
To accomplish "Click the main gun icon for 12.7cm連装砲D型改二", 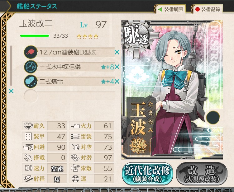I will coord(31,52).
